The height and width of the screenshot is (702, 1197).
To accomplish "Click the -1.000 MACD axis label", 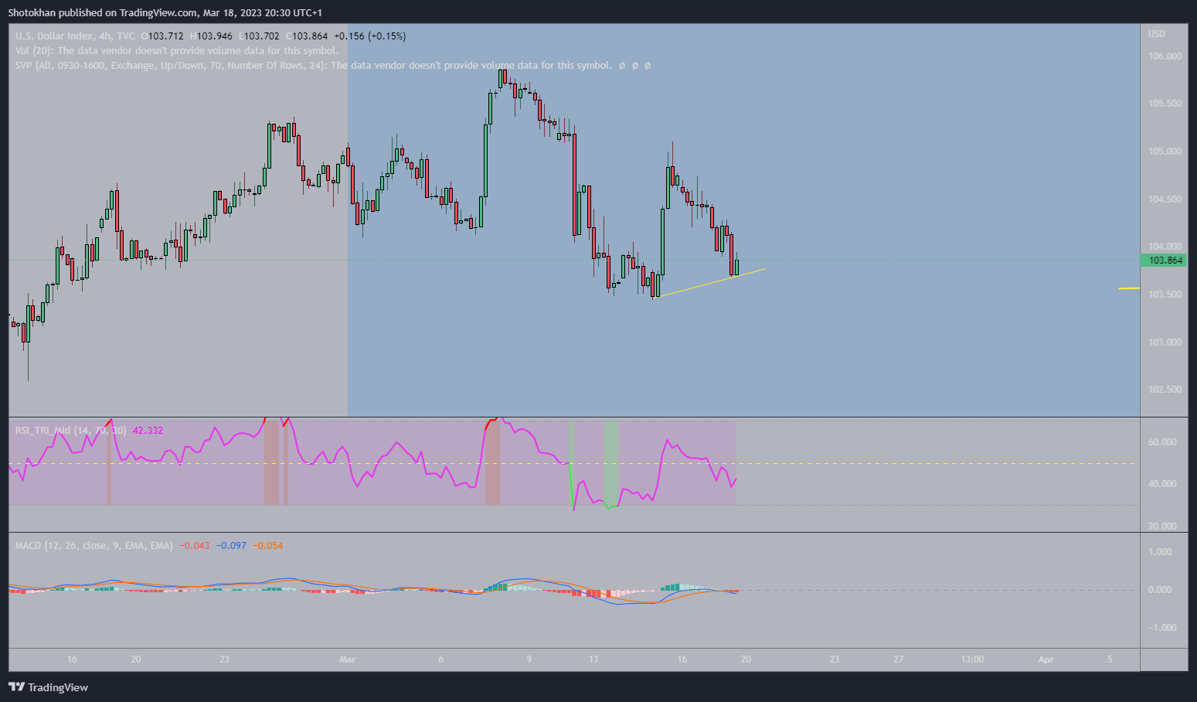I will point(1161,628).
